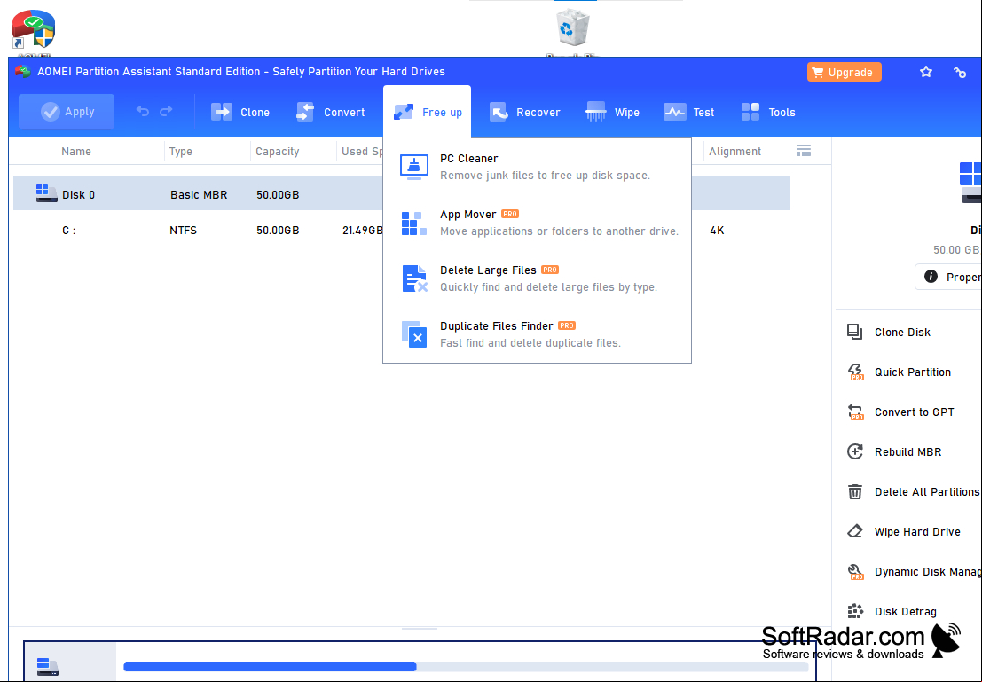Click the star favorite icon in title bar

click(x=925, y=72)
